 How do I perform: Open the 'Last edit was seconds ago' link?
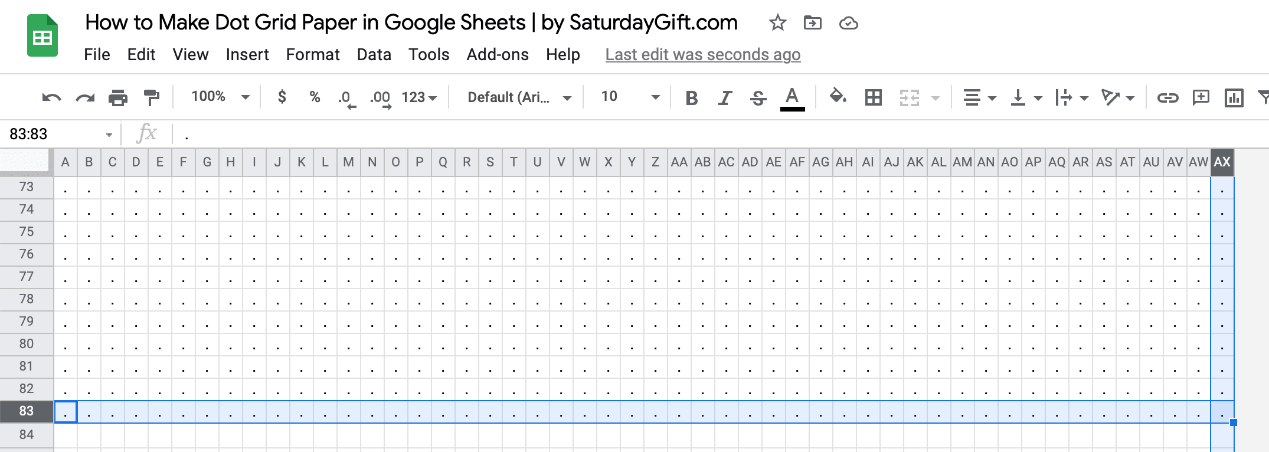pyautogui.click(x=702, y=55)
